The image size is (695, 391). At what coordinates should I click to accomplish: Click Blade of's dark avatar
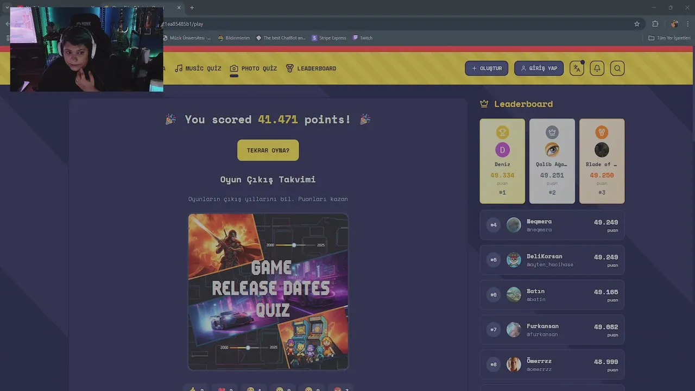[x=602, y=150]
